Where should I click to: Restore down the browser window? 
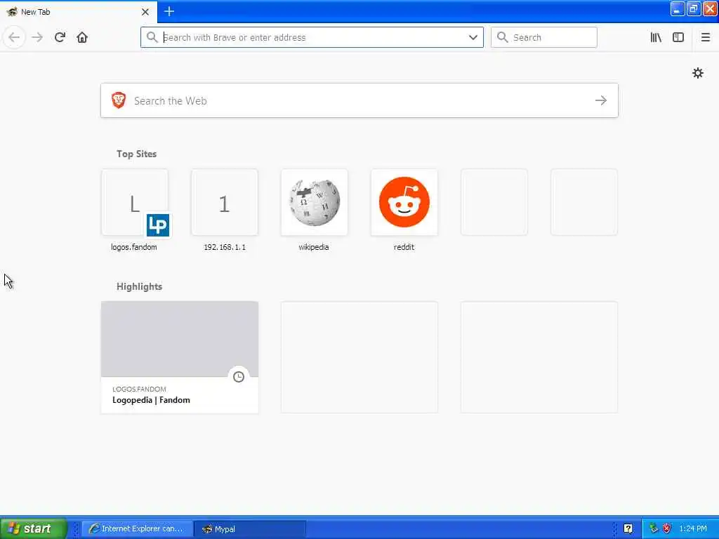693,8
